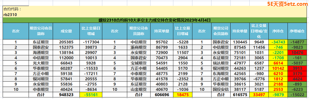
Task: Click the cell showing -5228
Action: (x=183, y=42)
